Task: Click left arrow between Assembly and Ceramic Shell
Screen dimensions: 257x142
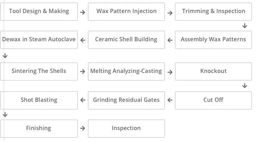Action: click(170, 40)
